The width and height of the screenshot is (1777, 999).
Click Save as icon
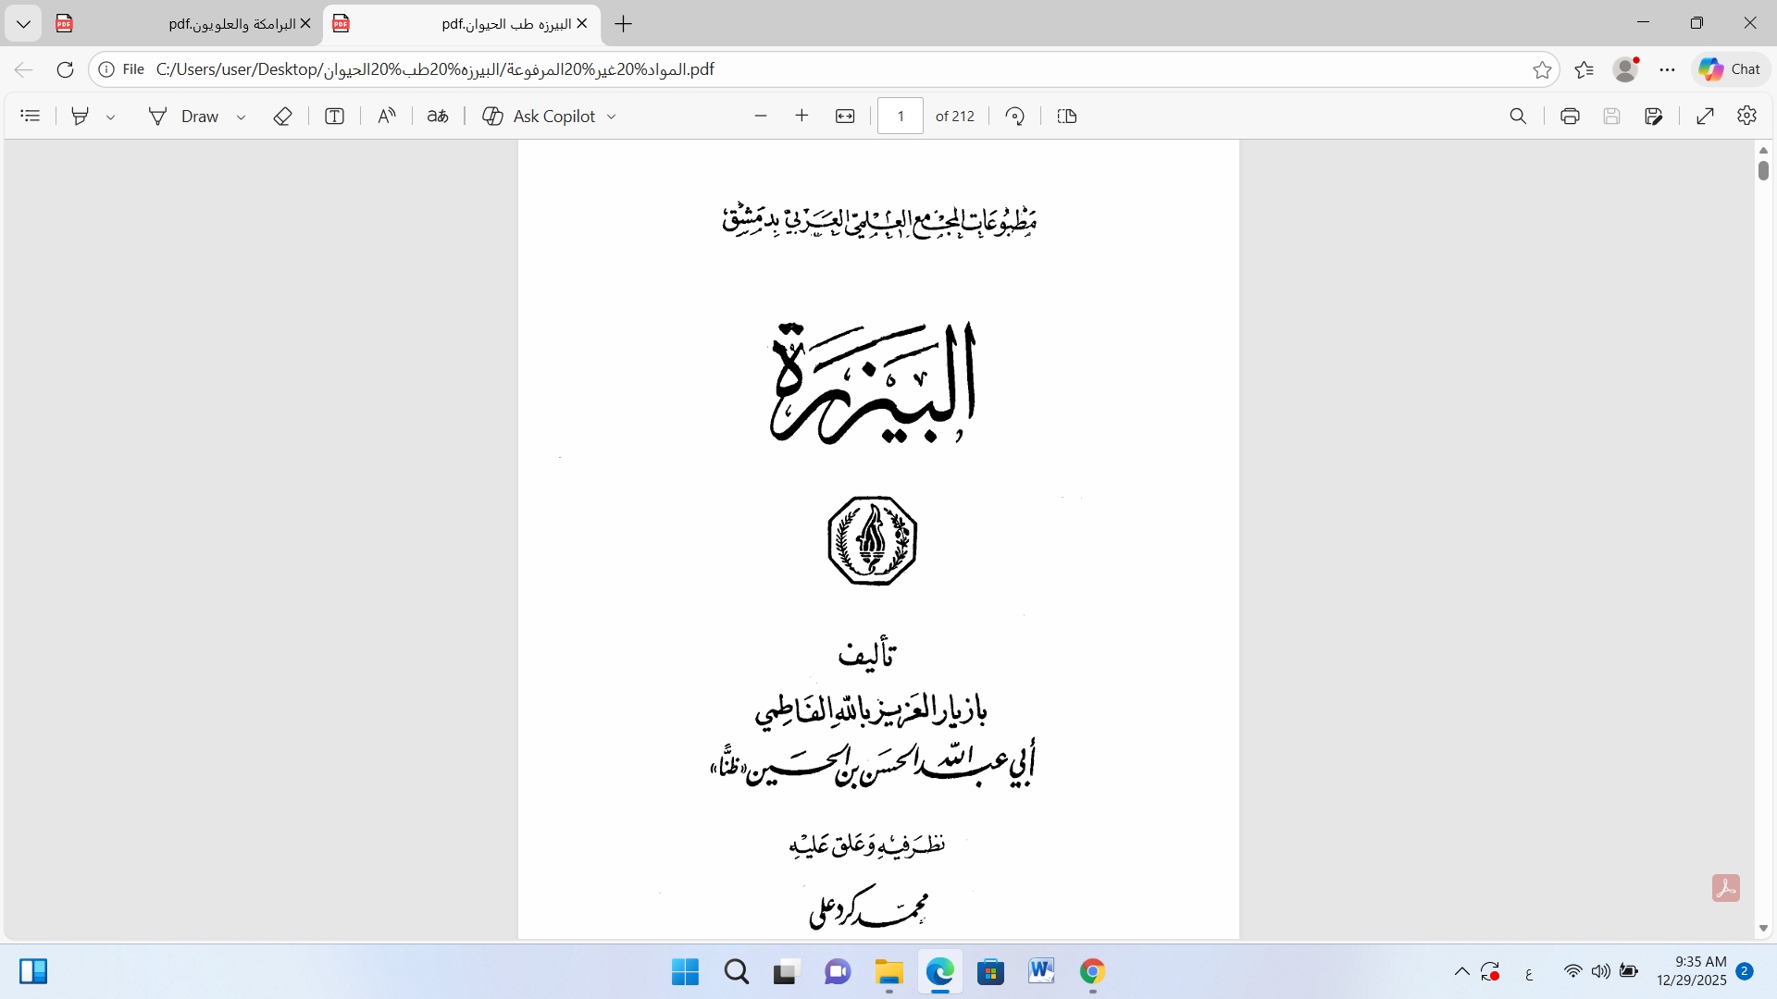tap(1654, 116)
